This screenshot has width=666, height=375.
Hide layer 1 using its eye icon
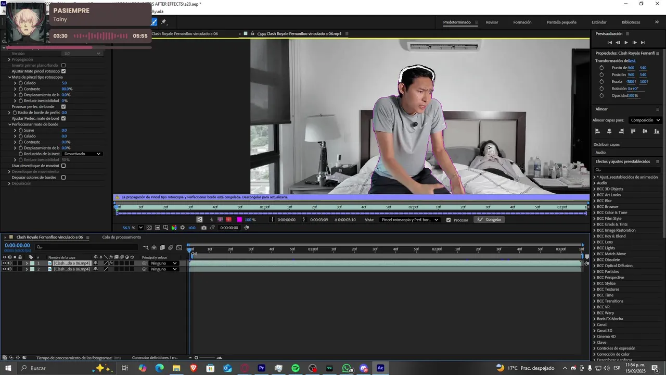[4, 263]
